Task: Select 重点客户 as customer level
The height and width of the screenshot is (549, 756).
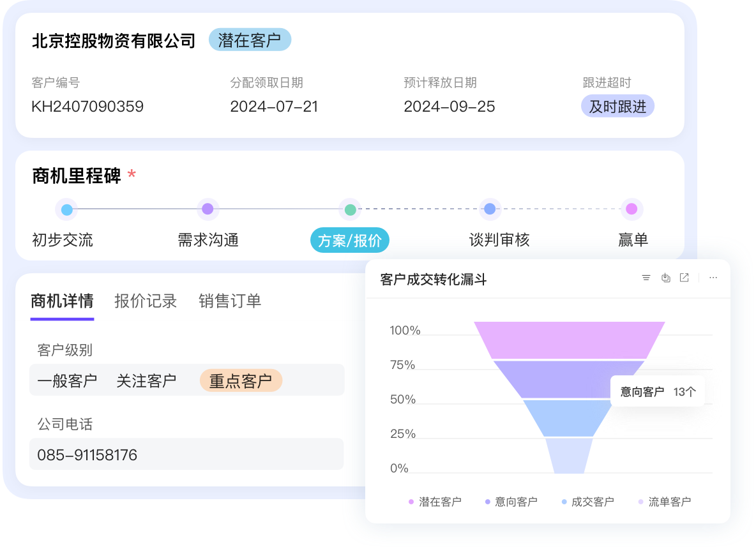Action: [x=241, y=380]
